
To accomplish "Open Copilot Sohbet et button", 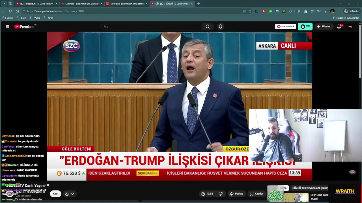I will (352, 11).
